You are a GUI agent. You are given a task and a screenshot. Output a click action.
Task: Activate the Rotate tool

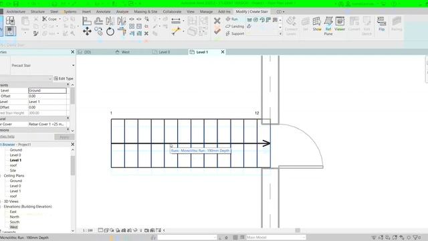(110, 31)
